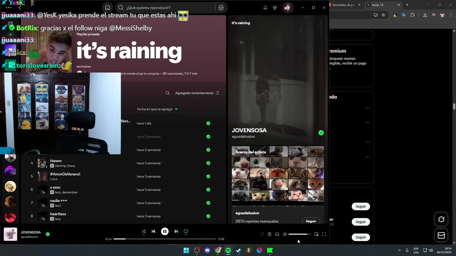Open the Spotify queue icon
Image resolution: width=456 pixels, height=256 pixels.
coord(270,234)
